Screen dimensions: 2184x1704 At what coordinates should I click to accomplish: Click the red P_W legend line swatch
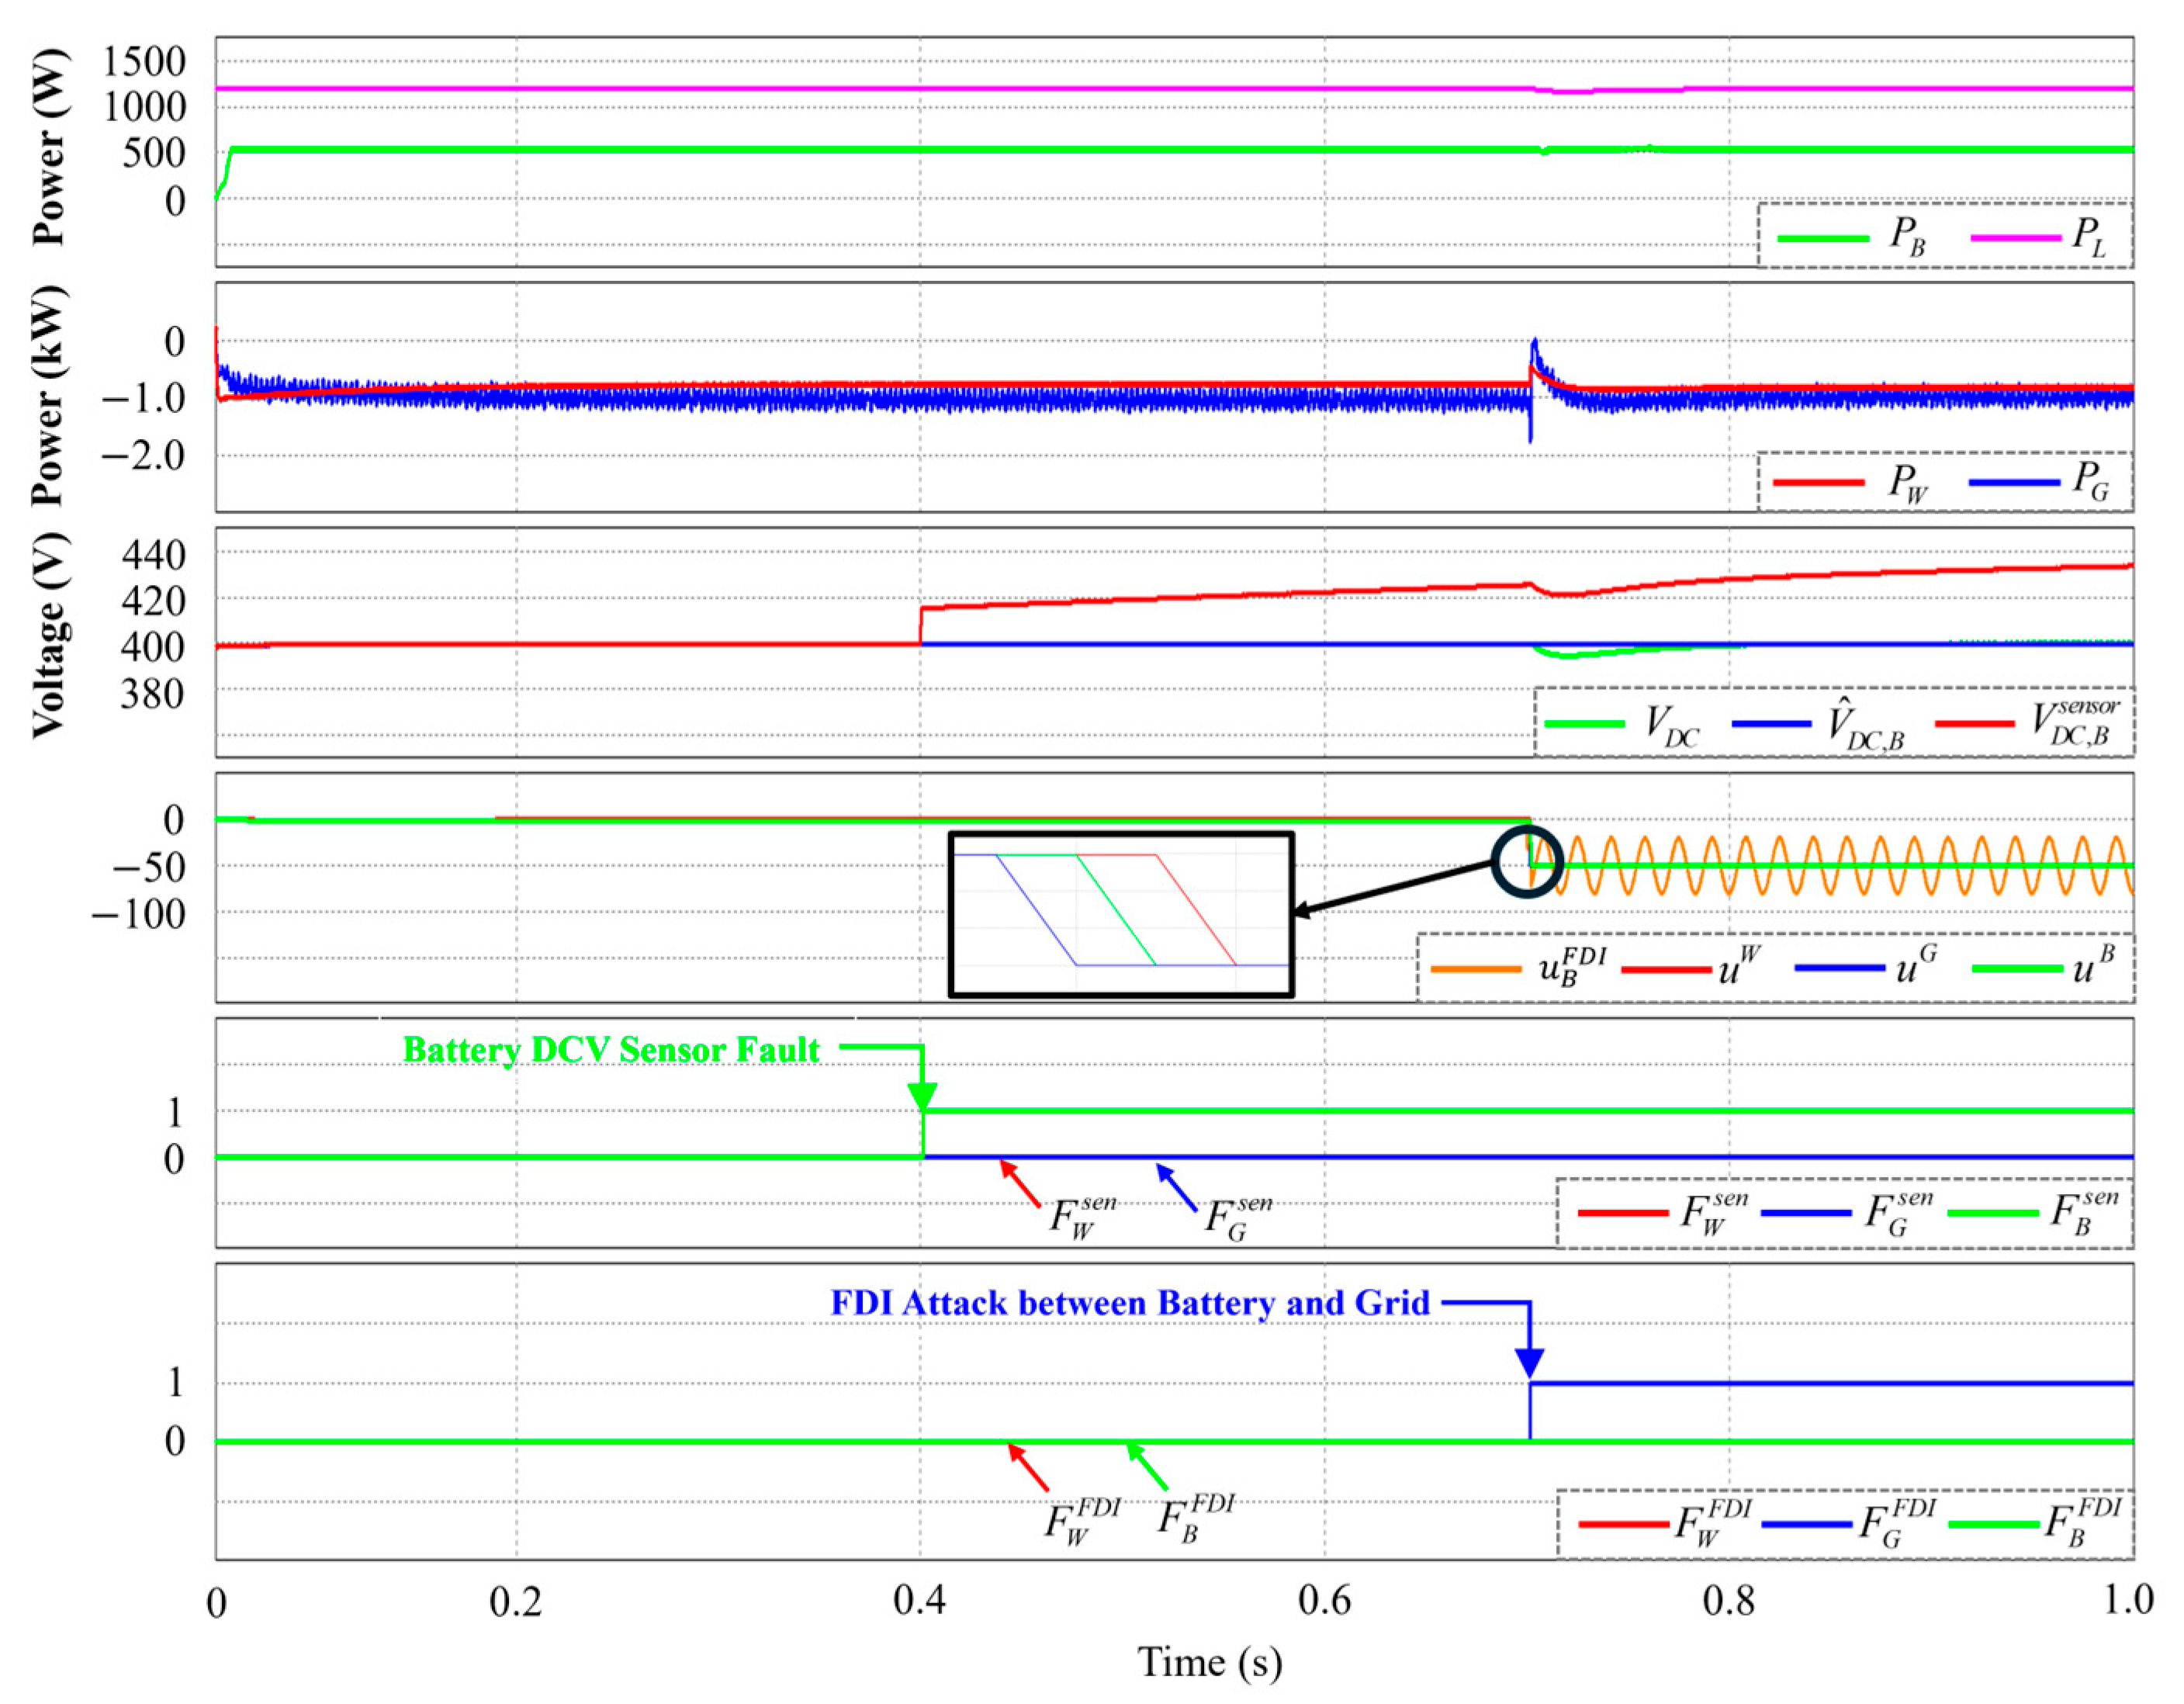click(x=1819, y=482)
